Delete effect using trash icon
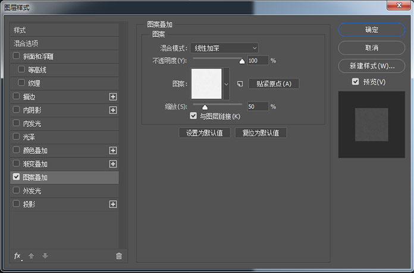This screenshot has width=414, height=273. pos(119,256)
